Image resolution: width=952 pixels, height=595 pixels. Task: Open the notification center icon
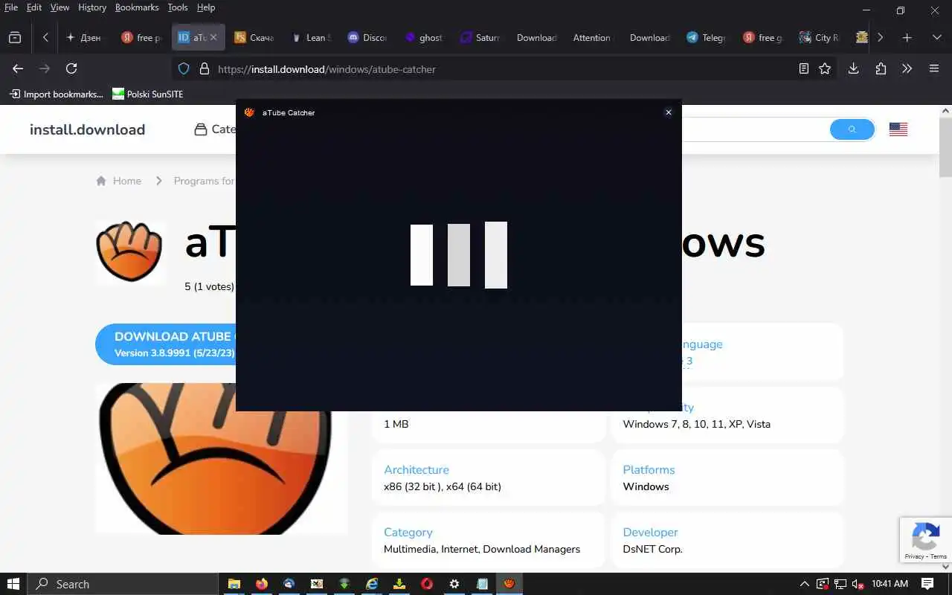pyautogui.click(x=927, y=584)
